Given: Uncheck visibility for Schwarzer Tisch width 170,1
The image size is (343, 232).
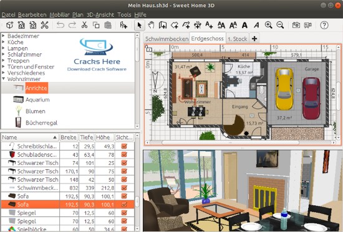Looking at the screenshot, I should pyautogui.click(x=124, y=171).
